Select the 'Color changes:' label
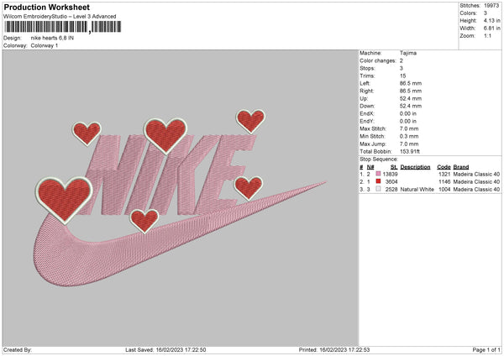The width and height of the screenshot is (504, 356). point(378,60)
